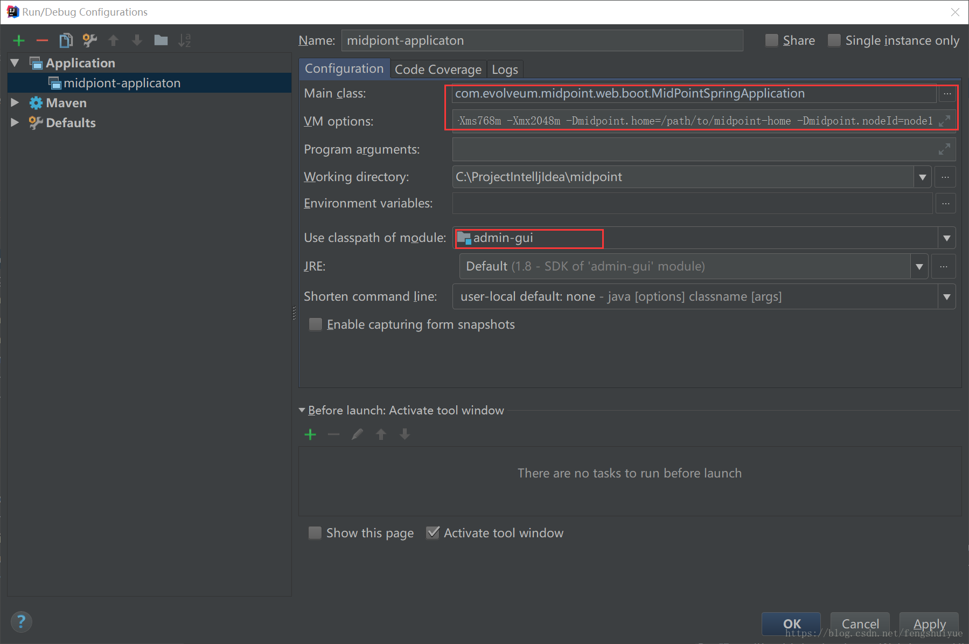Image resolution: width=969 pixels, height=644 pixels.
Task: Click the Apply button
Action: [929, 624]
